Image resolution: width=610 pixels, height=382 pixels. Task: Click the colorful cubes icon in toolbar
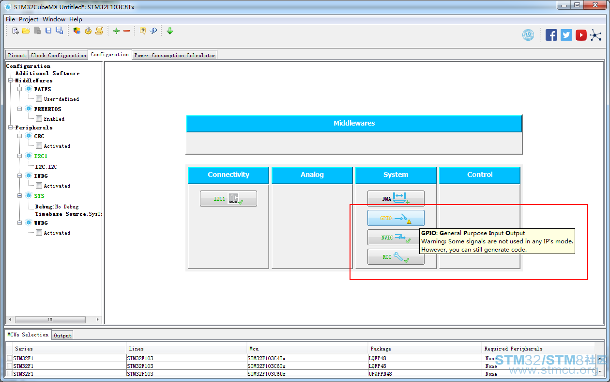(77, 31)
